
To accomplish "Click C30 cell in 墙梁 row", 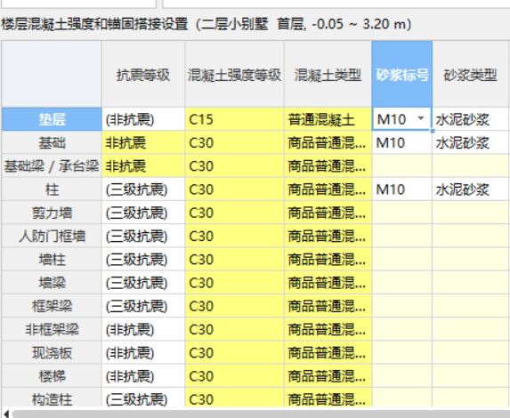I will (x=234, y=283).
